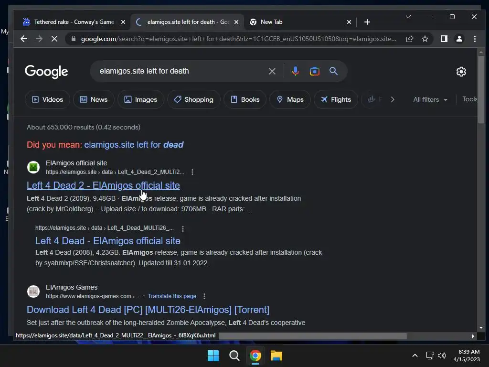This screenshot has width=489, height=367.
Task: Open a new browser tab
Action: pos(367,22)
